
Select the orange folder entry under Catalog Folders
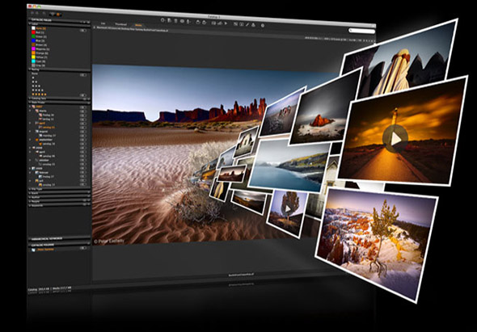45,250
